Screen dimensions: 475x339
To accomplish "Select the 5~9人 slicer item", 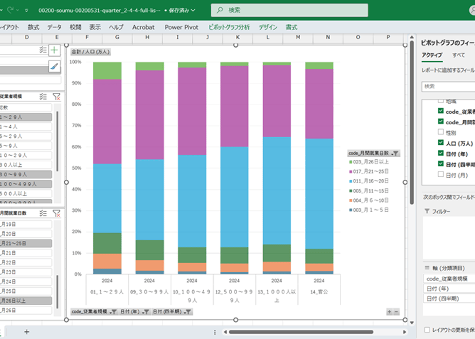I will tap(26, 146).
